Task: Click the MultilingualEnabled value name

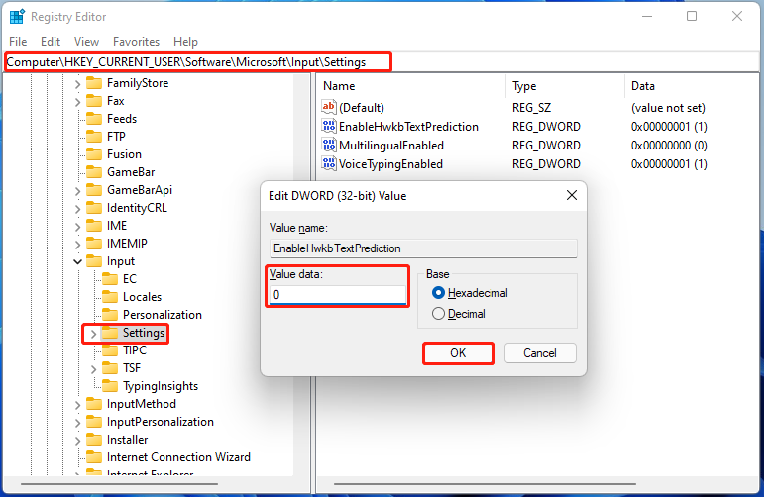Action: tap(391, 146)
